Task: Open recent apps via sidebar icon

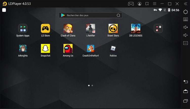Action: (x=185, y=101)
